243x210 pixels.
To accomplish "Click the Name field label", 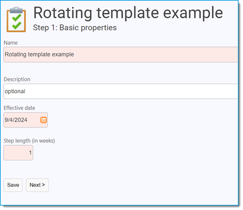I will pos(11,43).
